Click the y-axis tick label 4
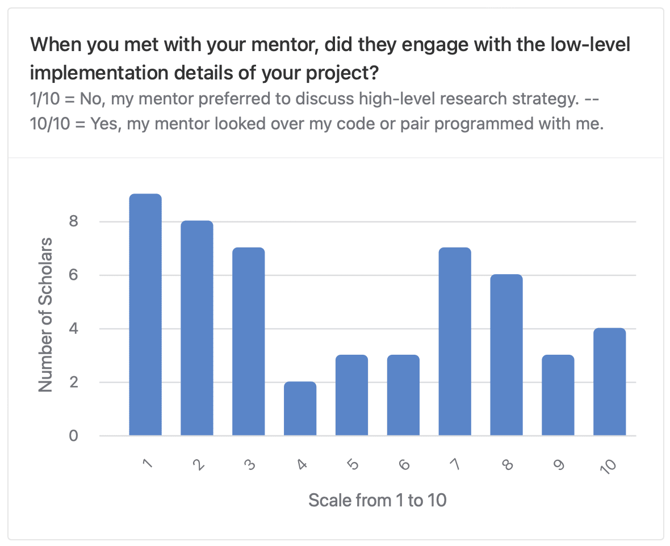This screenshot has height=546, width=670. click(x=73, y=329)
